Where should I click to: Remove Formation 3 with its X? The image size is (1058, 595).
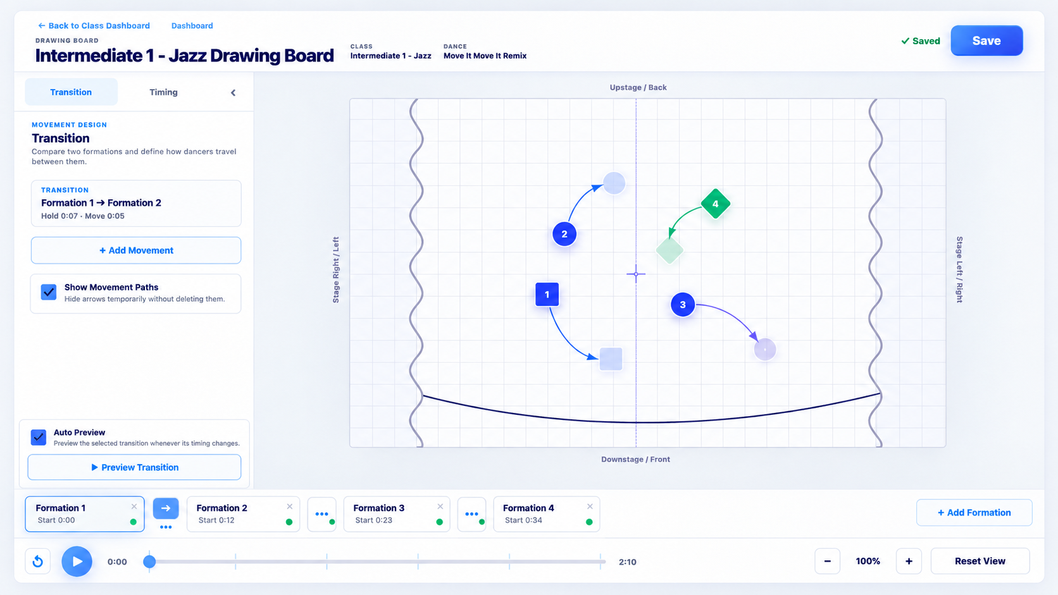(440, 506)
